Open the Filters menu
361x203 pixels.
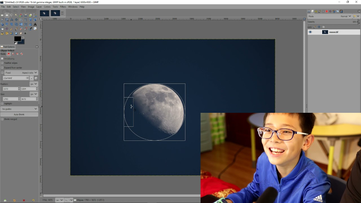63,6
